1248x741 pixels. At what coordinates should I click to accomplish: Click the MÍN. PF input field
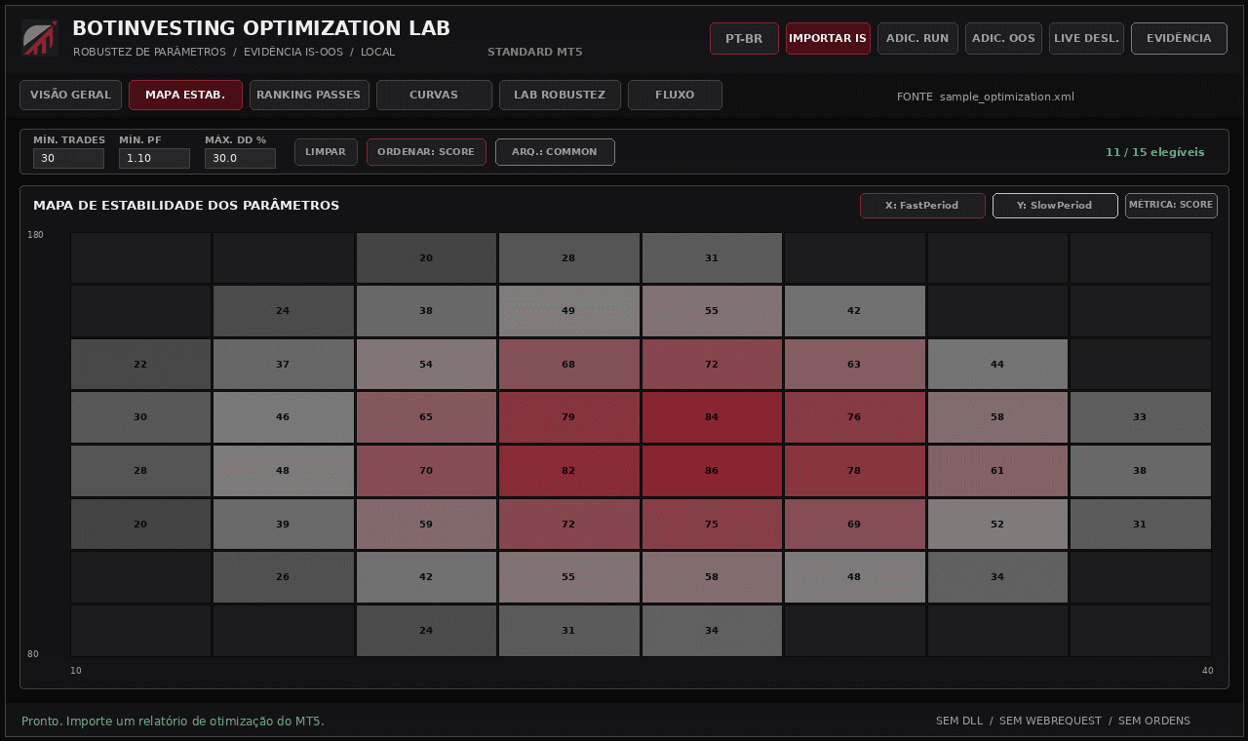154,158
